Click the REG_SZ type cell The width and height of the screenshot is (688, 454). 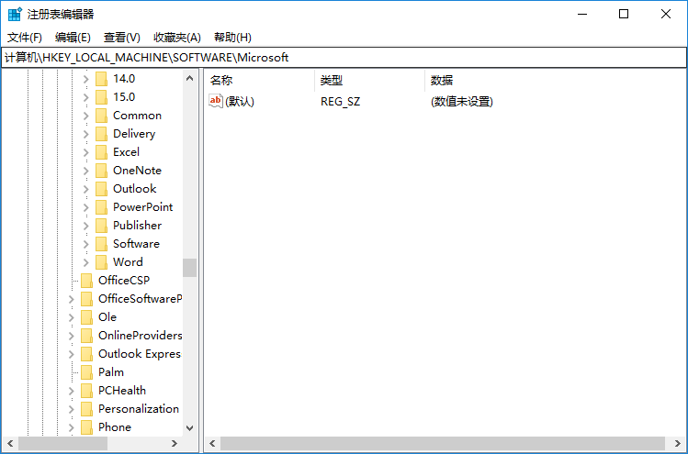[341, 102]
